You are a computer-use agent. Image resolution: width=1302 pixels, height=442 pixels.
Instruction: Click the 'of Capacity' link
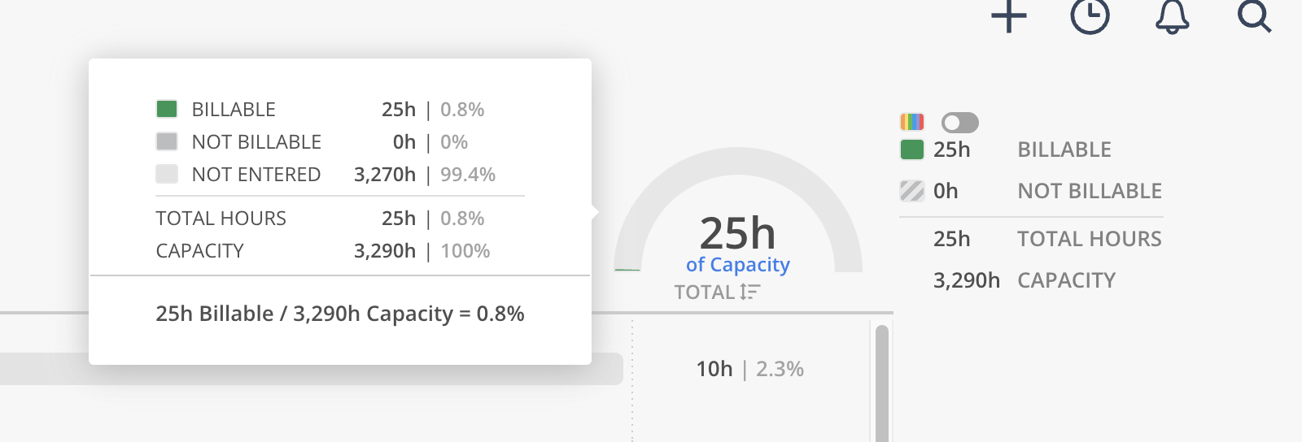tap(737, 265)
